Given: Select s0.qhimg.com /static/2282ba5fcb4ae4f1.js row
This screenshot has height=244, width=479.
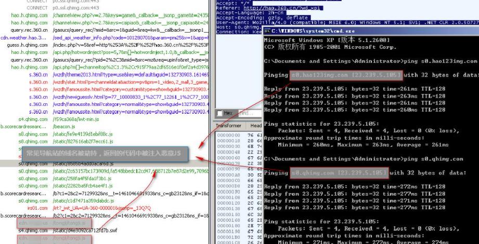Looking at the screenshot, I should (105, 186).
